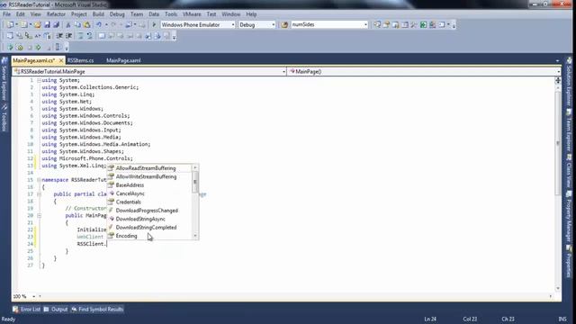The image size is (576, 324).
Task: Open Solution Explorer from toolbar icon
Action: coord(377,24)
